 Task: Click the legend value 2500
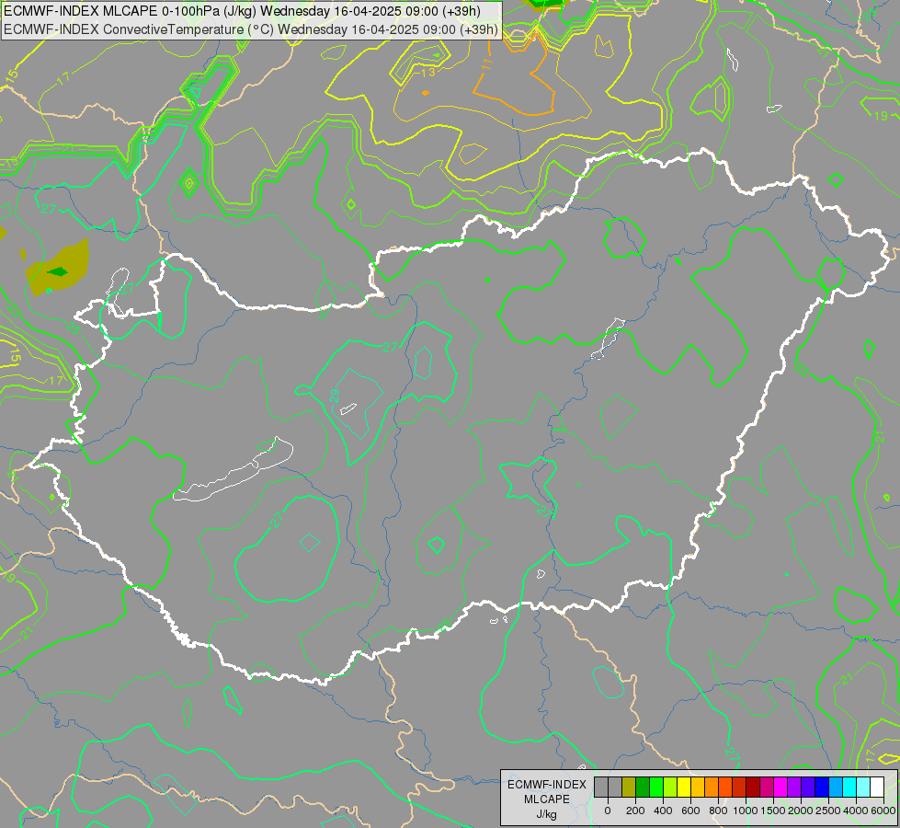point(828,811)
